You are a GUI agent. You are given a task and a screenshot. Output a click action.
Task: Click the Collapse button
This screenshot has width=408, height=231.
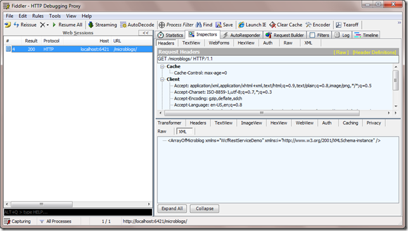click(205, 209)
